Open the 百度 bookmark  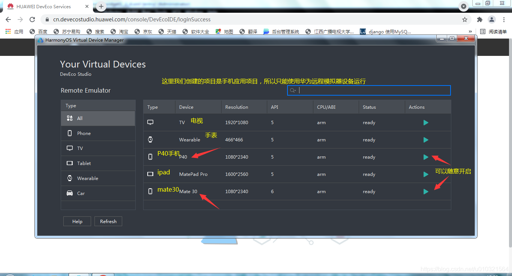pos(39,32)
